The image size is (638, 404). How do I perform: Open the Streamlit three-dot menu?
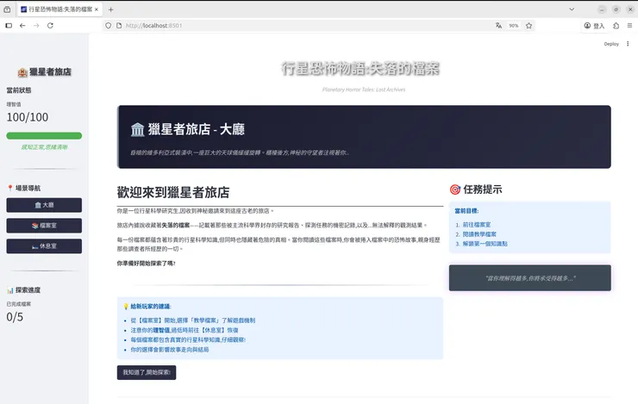tap(628, 44)
